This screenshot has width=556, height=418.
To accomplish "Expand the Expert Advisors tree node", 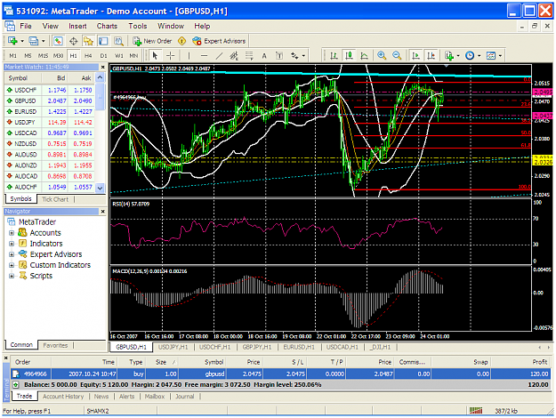I will [12, 254].
